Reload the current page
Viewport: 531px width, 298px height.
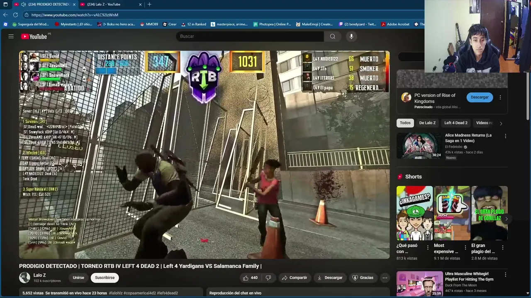pyautogui.click(x=15, y=15)
